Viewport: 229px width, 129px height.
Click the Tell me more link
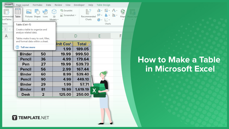(28, 47)
